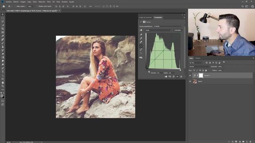This screenshot has height=143, width=255.
Task: Open the fill slider dropdown arrow
Action: click(224, 71)
